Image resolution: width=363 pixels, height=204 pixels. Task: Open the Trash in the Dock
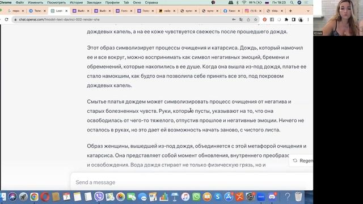[x=298, y=197]
